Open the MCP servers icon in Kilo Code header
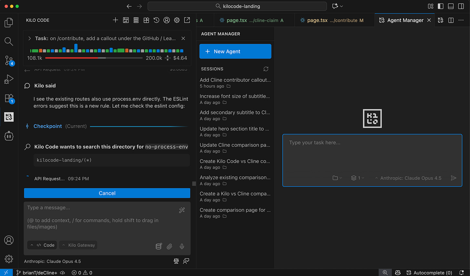This screenshot has width=470, height=276. coord(136,20)
